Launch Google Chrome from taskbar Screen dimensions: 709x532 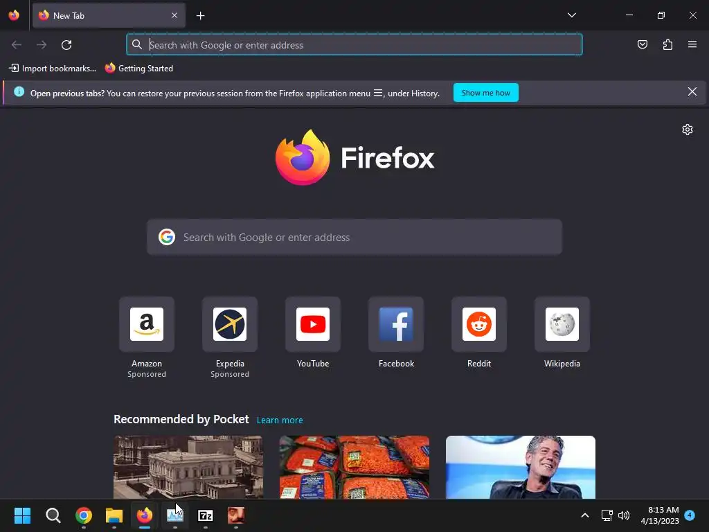[84, 515]
